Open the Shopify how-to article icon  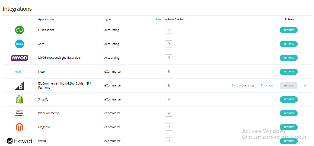tap(169, 99)
